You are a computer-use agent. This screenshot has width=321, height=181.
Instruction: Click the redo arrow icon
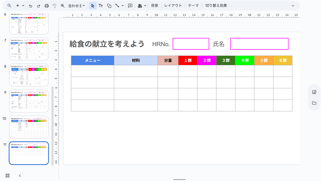(x=39, y=6)
